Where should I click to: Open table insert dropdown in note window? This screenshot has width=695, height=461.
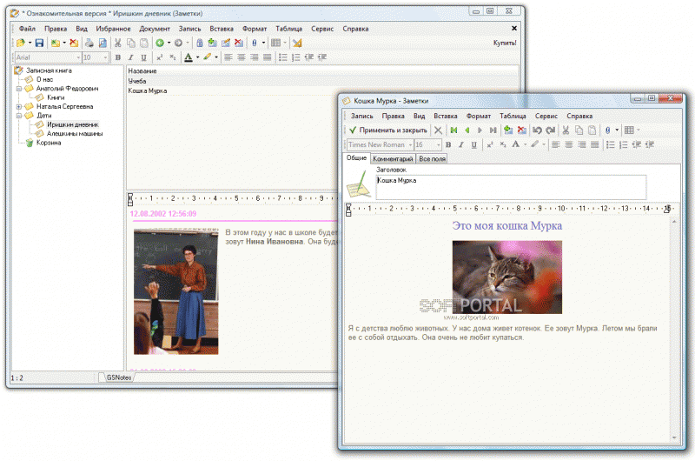pos(639,130)
